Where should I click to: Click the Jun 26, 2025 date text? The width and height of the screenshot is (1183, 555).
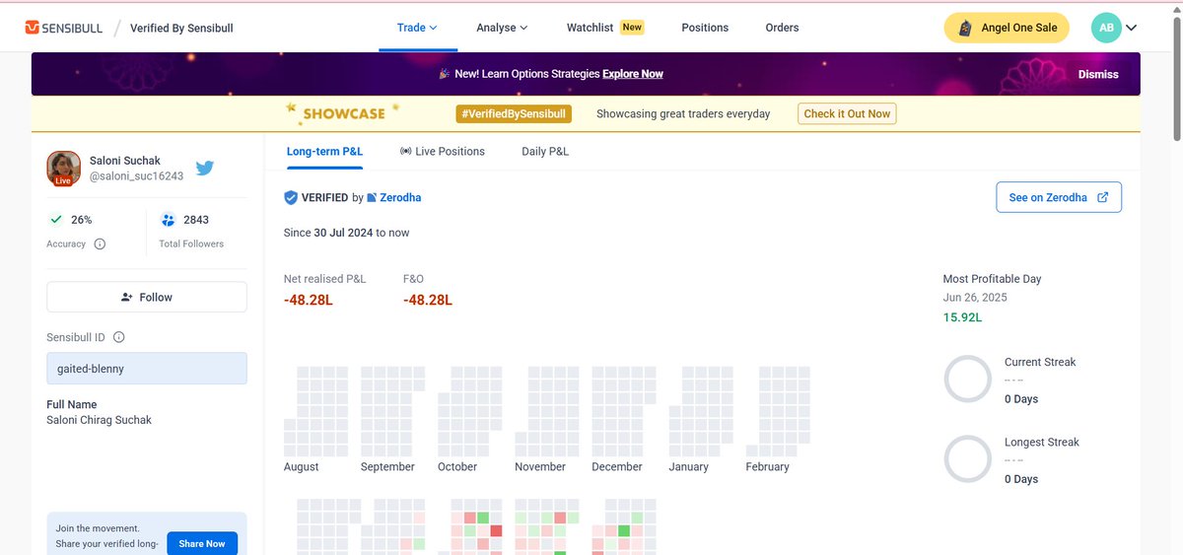[975, 298]
